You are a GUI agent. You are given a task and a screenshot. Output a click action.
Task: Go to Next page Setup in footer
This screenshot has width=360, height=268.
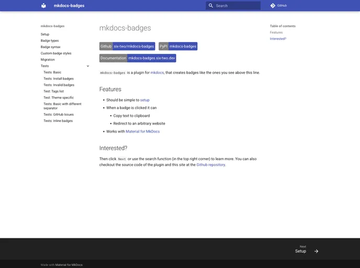[307, 249]
